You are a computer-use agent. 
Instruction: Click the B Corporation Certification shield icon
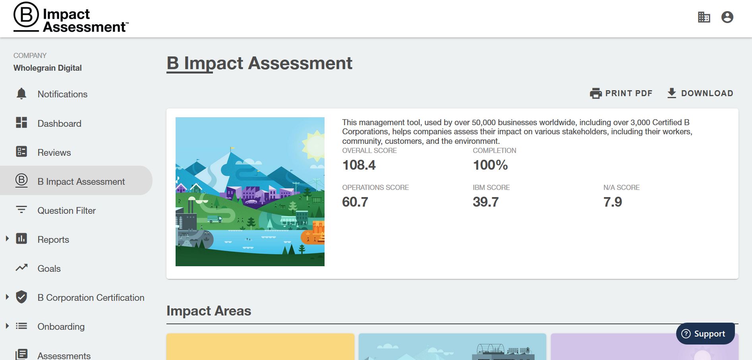21,297
